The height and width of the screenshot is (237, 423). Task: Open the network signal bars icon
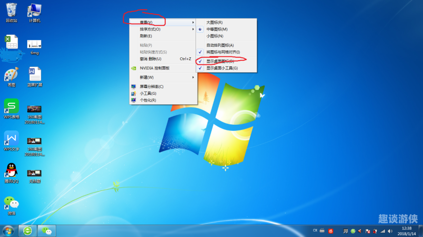[383, 231]
